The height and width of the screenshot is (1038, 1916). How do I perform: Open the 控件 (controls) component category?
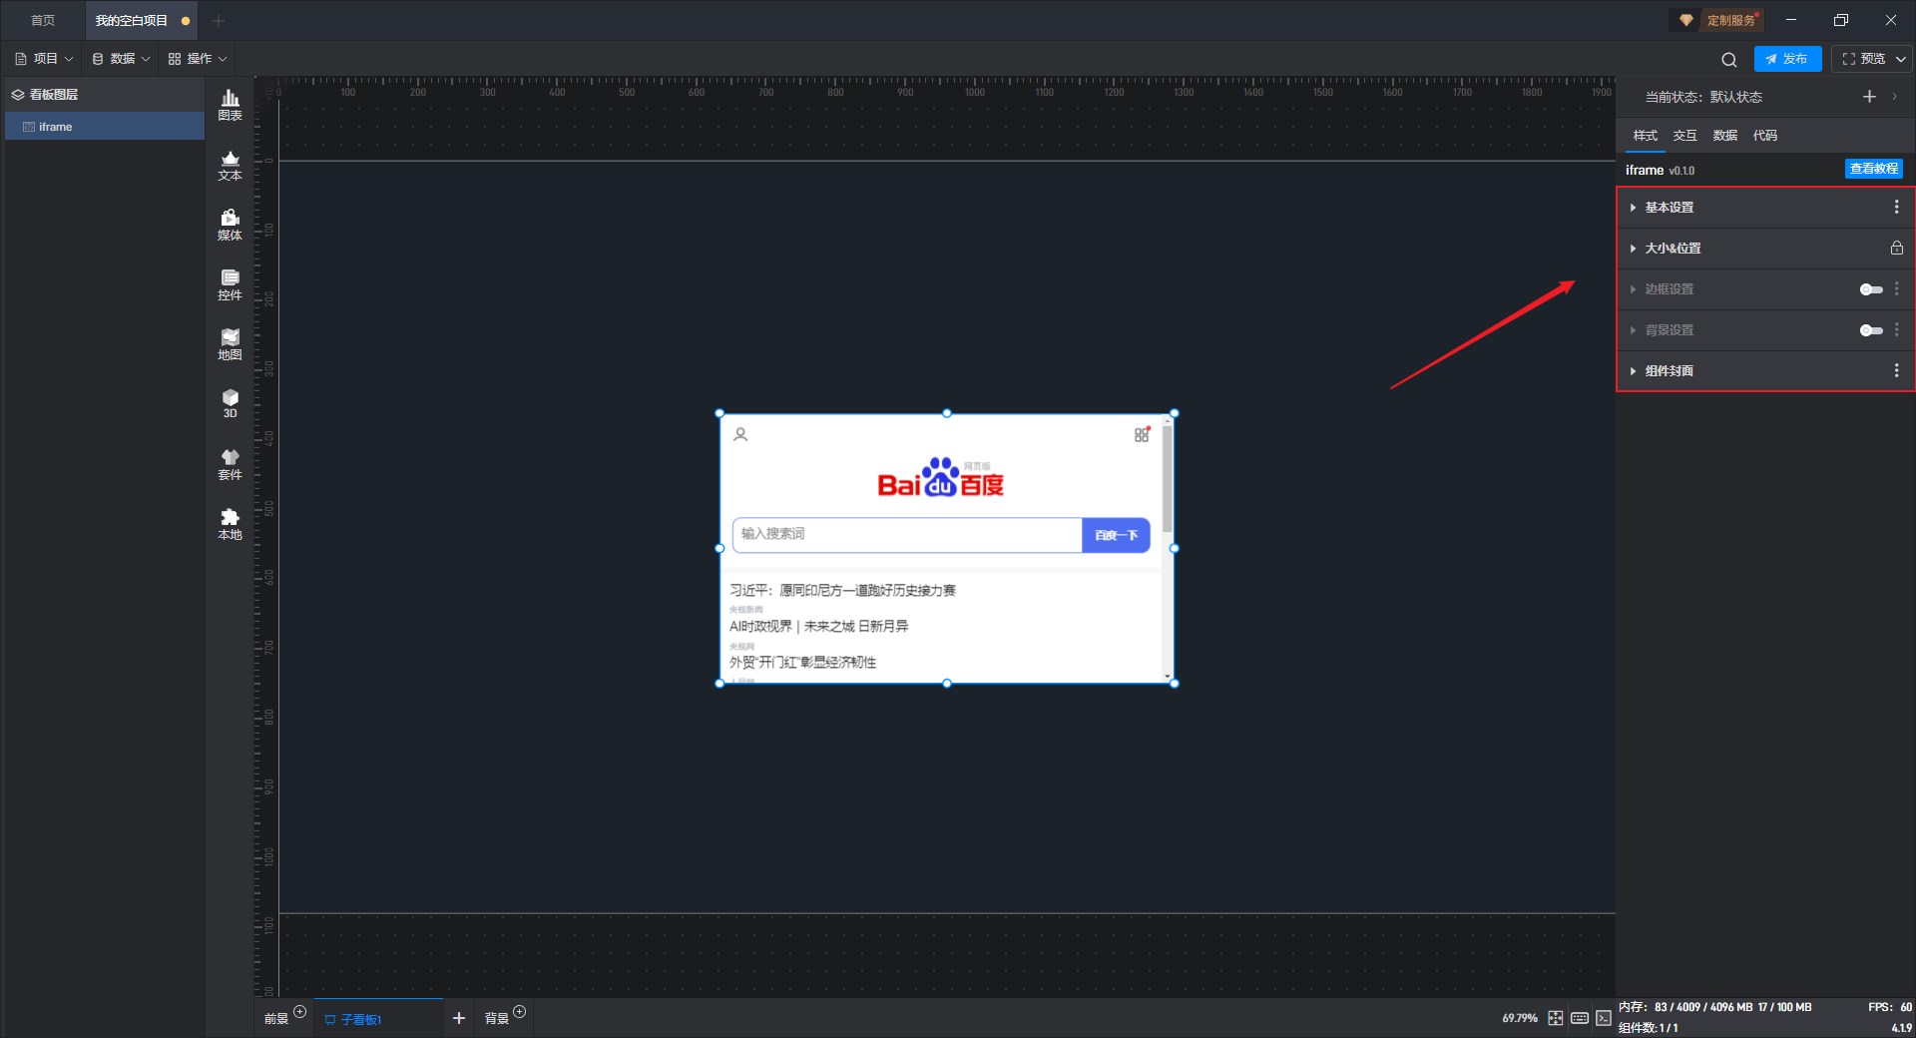click(x=230, y=284)
